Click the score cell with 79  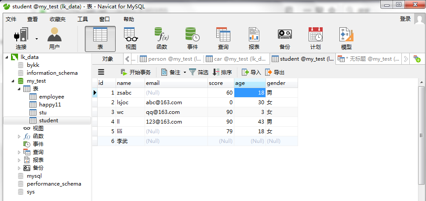[221, 132]
